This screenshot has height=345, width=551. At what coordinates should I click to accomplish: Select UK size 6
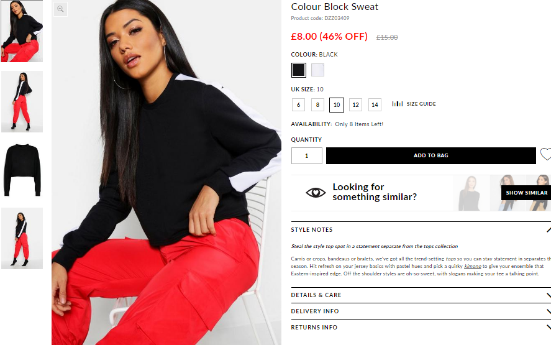click(298, 105)
